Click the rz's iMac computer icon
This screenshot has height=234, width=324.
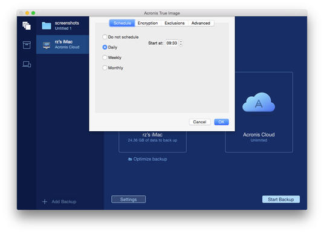(x=47, y=45)
